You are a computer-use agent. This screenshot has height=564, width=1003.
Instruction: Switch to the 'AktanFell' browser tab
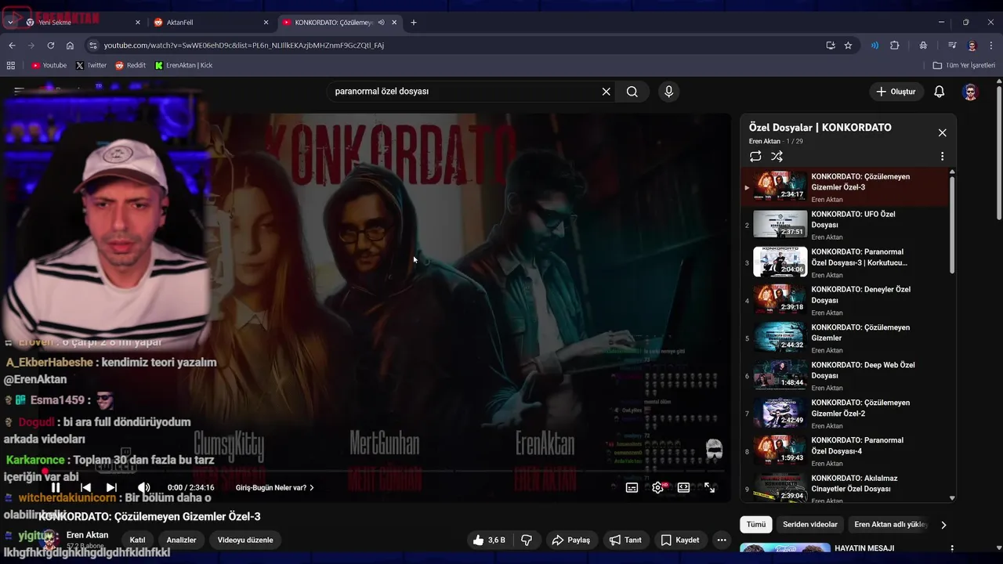pos(210,22)
